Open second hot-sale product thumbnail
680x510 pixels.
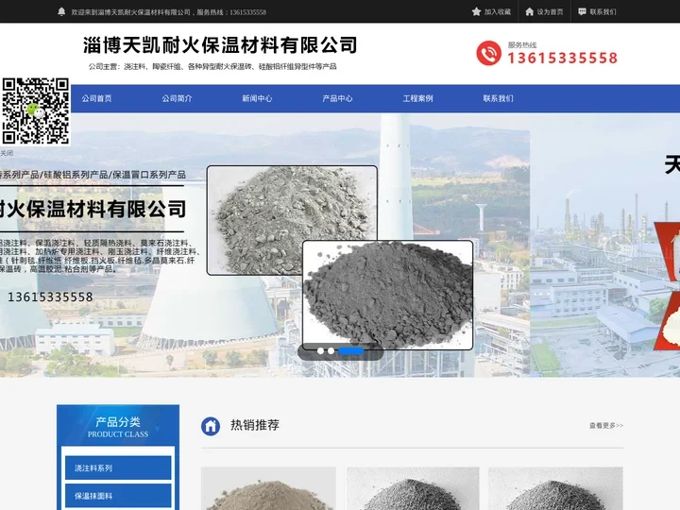pos(413,488)
